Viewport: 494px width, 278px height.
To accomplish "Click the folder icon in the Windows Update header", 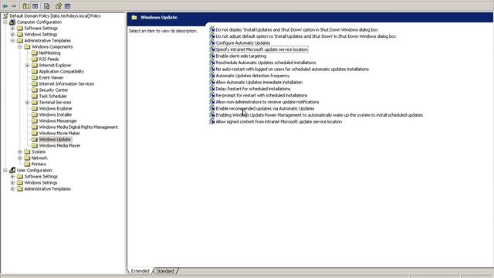I will 134,17.
